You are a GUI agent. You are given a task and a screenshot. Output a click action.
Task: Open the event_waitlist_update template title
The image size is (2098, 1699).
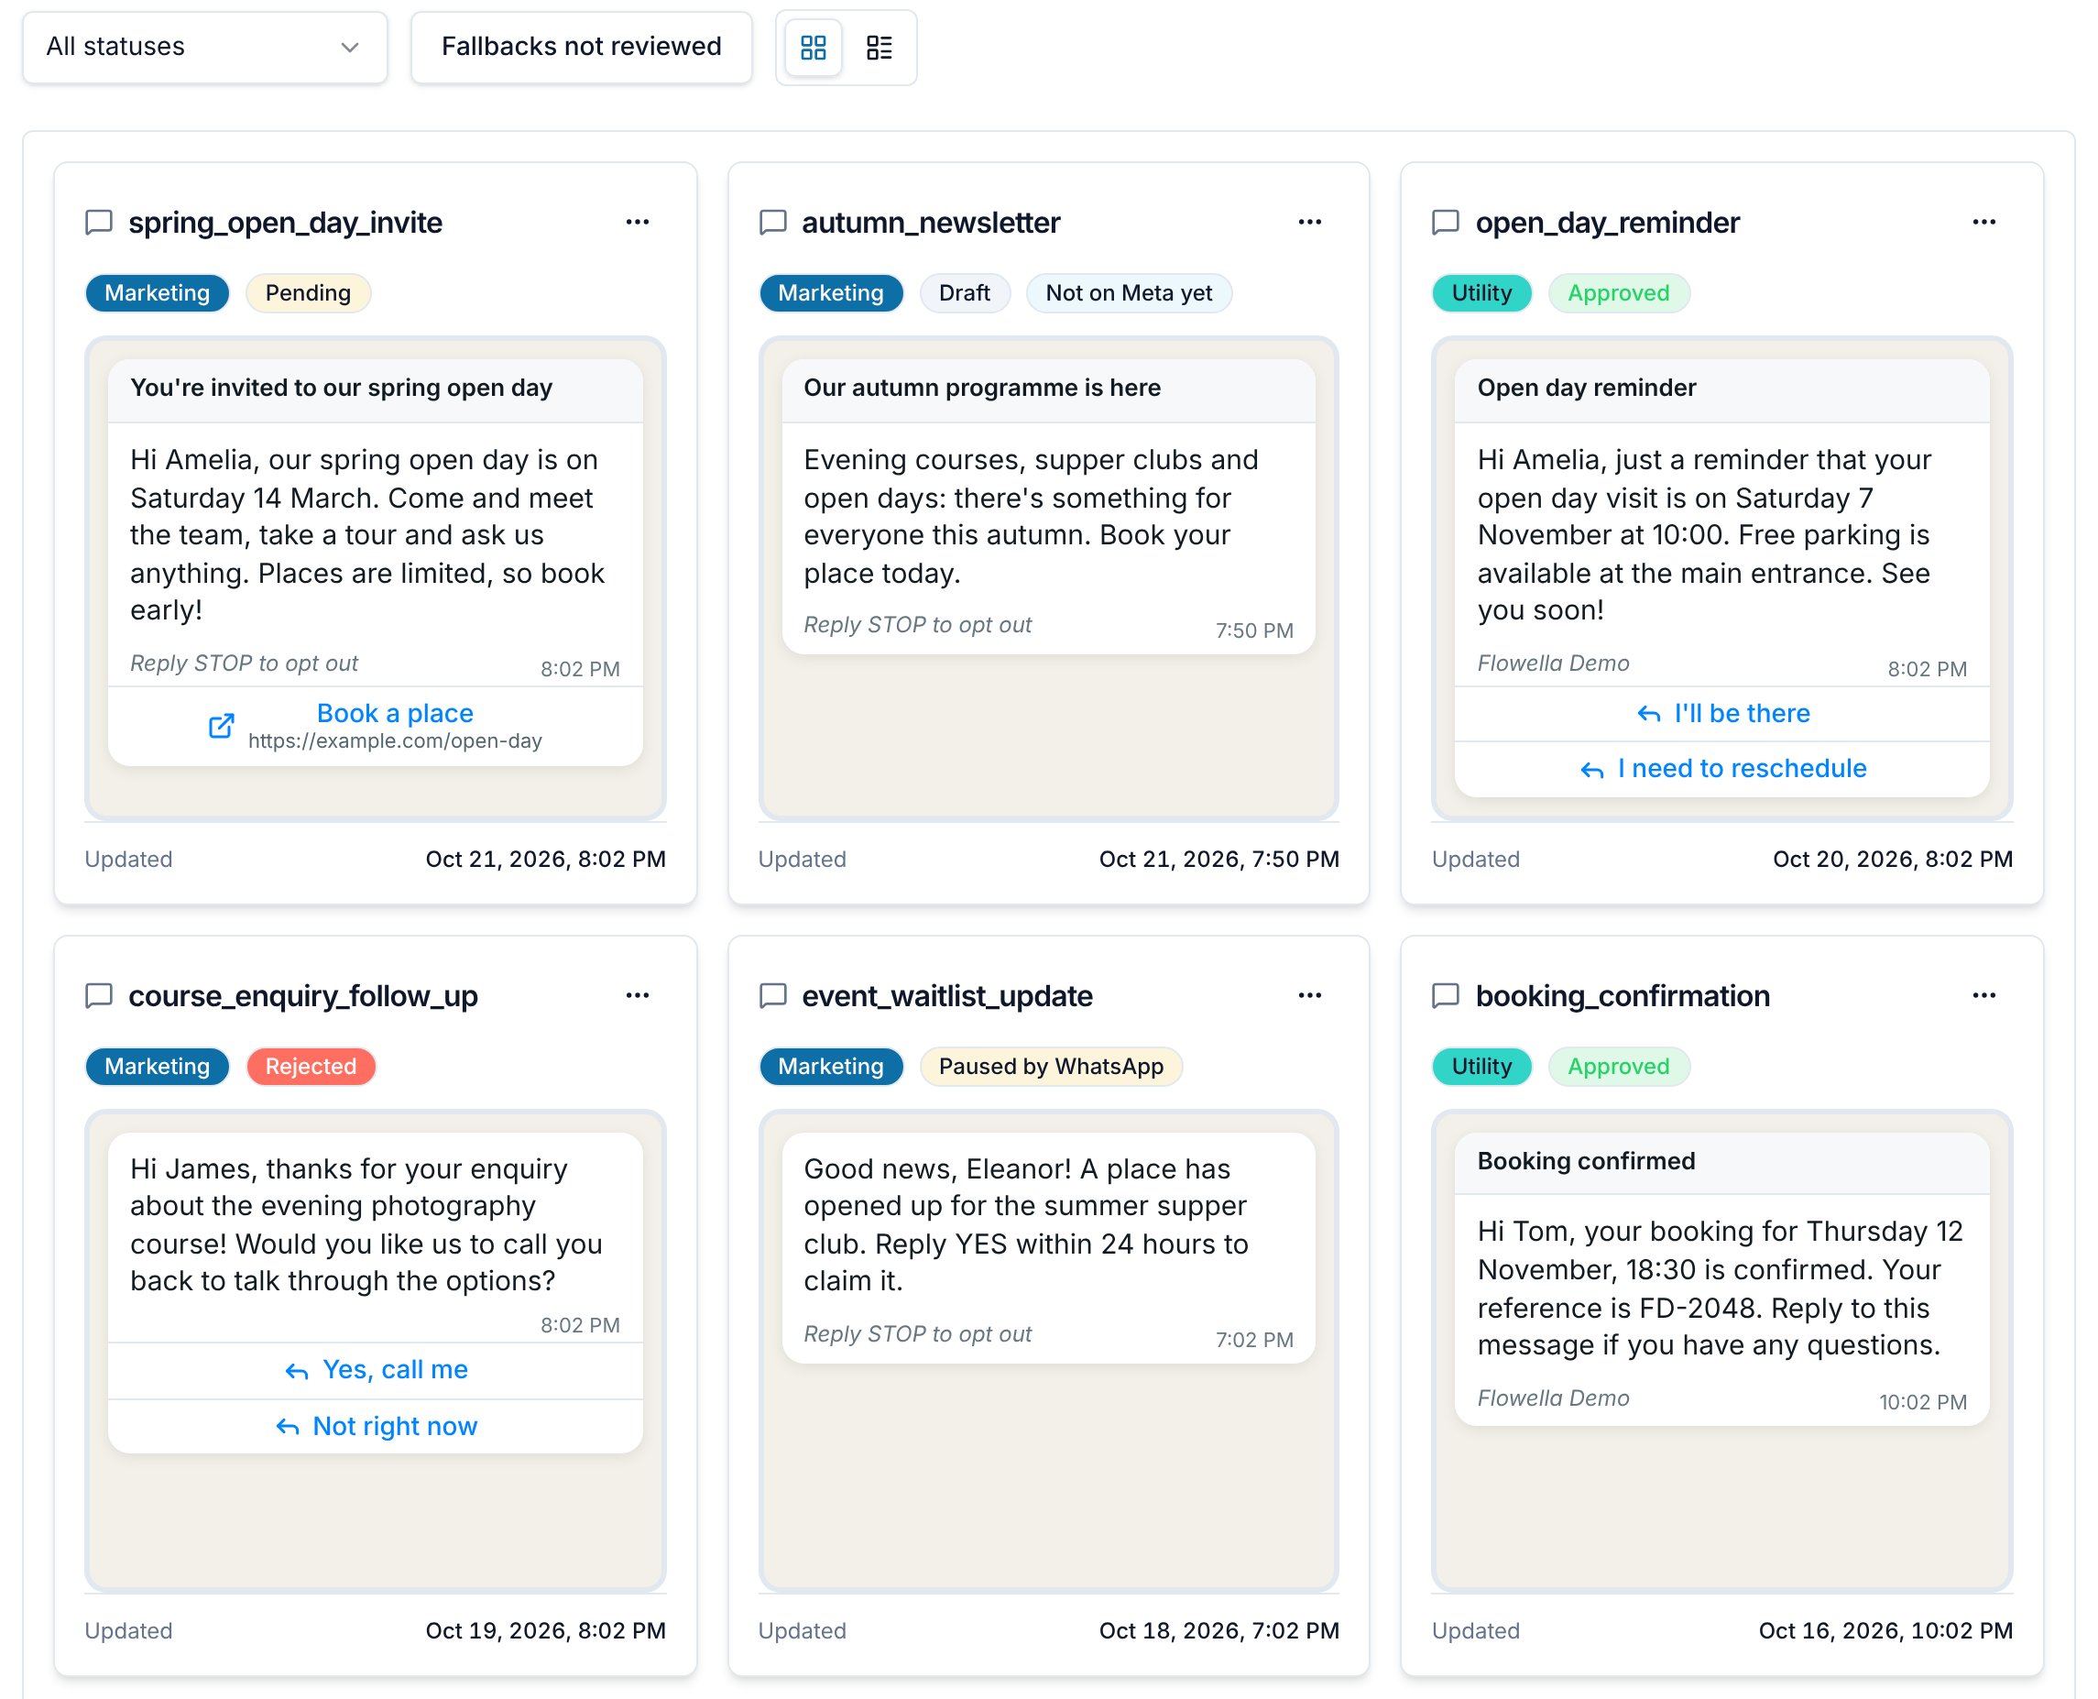pos(946,995)
